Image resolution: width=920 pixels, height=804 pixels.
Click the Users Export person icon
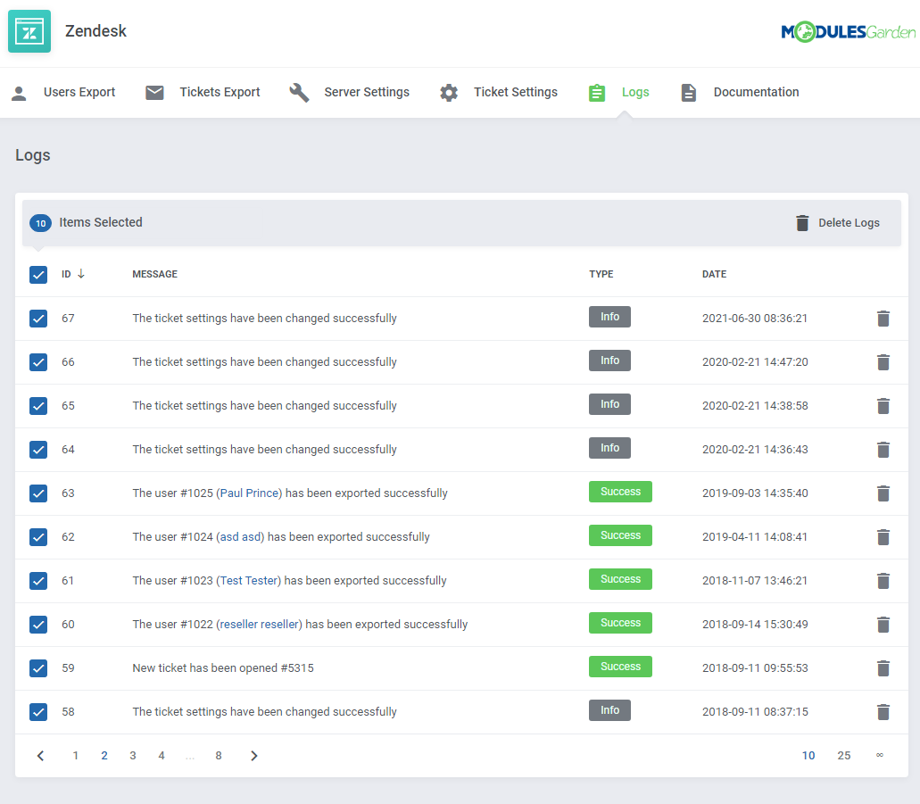pyautogui.click(x=19, y=93)
